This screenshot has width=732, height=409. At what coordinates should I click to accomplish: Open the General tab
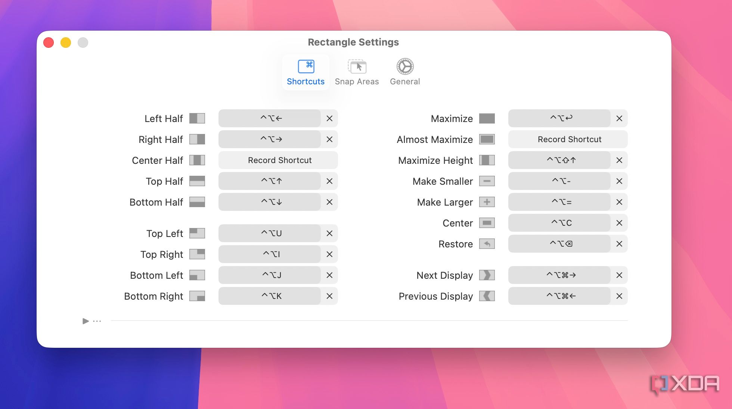pyautogui.click(x=405, y=72)
